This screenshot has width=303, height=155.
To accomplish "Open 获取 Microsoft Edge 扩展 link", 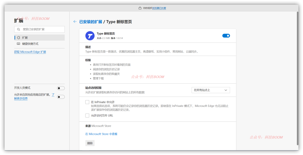I will [30, 52].
